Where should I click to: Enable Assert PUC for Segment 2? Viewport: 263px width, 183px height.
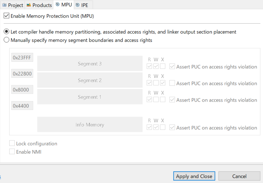[172, 83]
